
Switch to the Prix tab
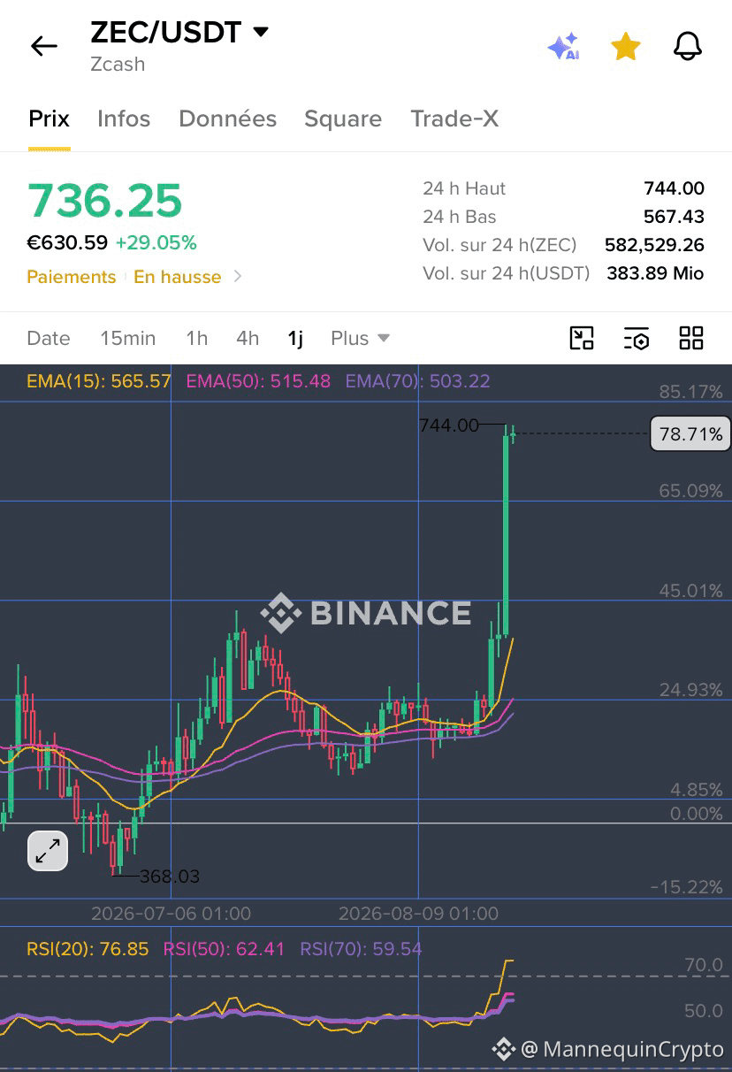49,119
